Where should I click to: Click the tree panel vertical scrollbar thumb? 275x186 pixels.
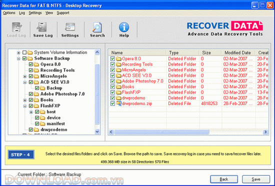tap(97, 94)
